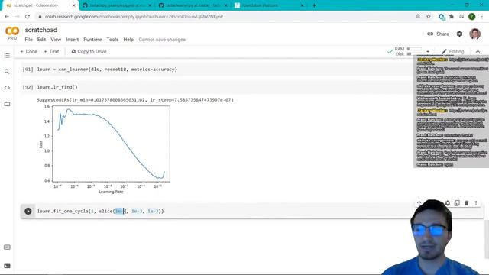Click Copy to Drive
This screenshot has height=275, width=489.
pyautogui.click(x=89, y=51)
